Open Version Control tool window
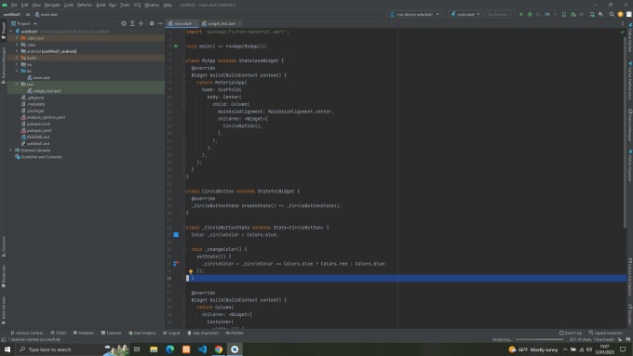633x356 pixels. tap(27, 333)
